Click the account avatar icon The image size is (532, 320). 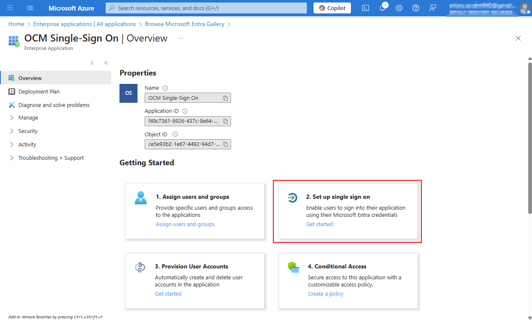(x=524, y=8)
